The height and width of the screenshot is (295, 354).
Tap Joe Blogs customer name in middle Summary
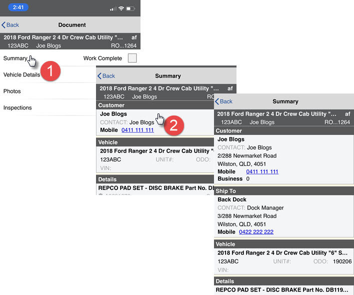pos(113,114)
